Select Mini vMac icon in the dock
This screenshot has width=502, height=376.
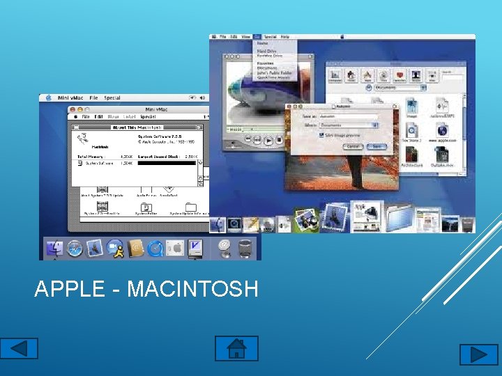(x=195, y=249)
